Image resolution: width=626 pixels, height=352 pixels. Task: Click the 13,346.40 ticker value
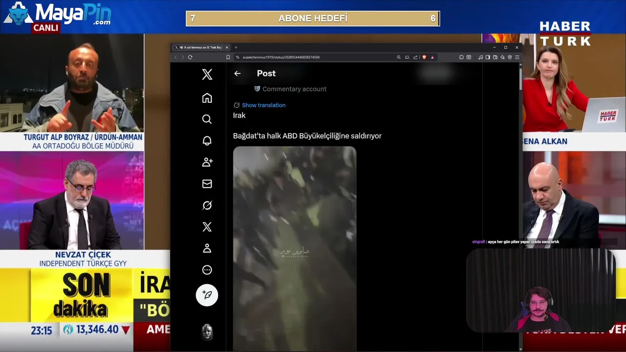(97, 330)
